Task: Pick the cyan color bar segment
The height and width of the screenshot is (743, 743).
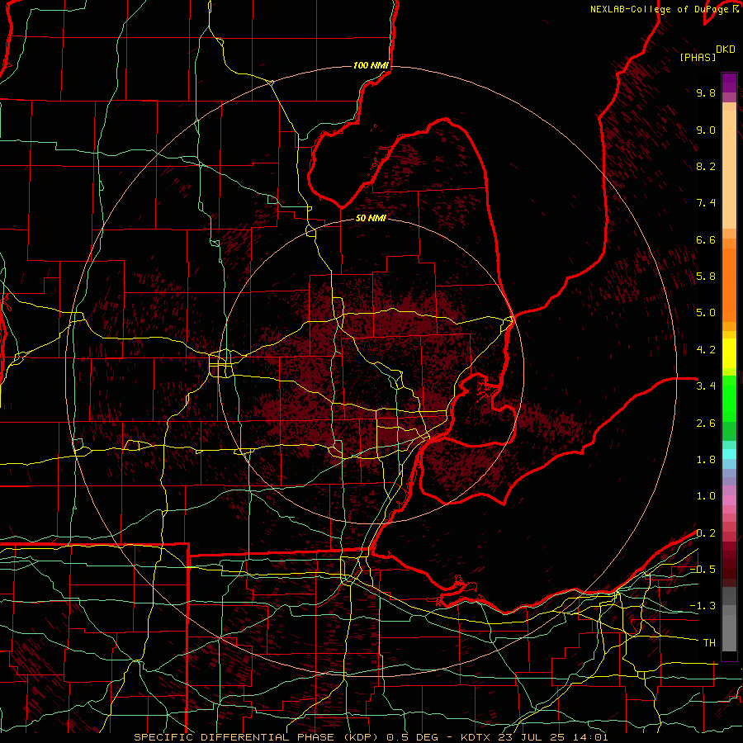Action: pos(729,454)
